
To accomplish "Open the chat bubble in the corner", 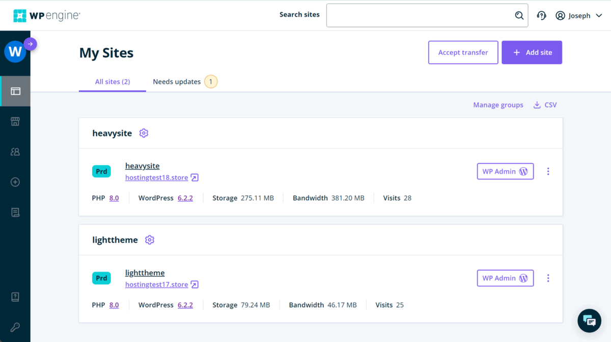I will click(589, 321).
